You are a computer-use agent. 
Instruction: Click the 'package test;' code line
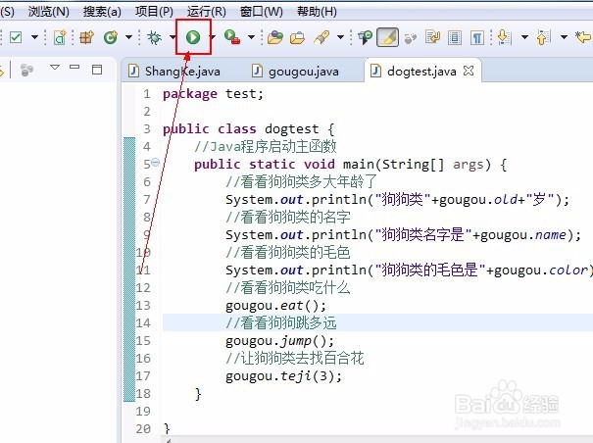(213, 94)
